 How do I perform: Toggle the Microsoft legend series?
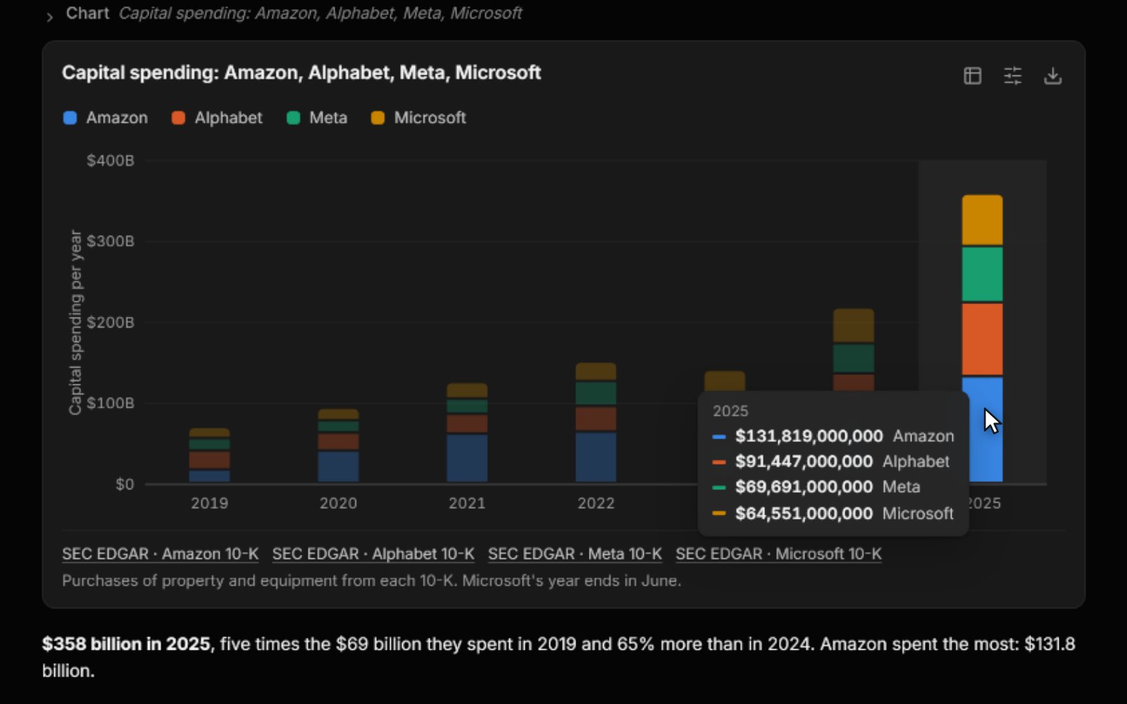[418, 118]
